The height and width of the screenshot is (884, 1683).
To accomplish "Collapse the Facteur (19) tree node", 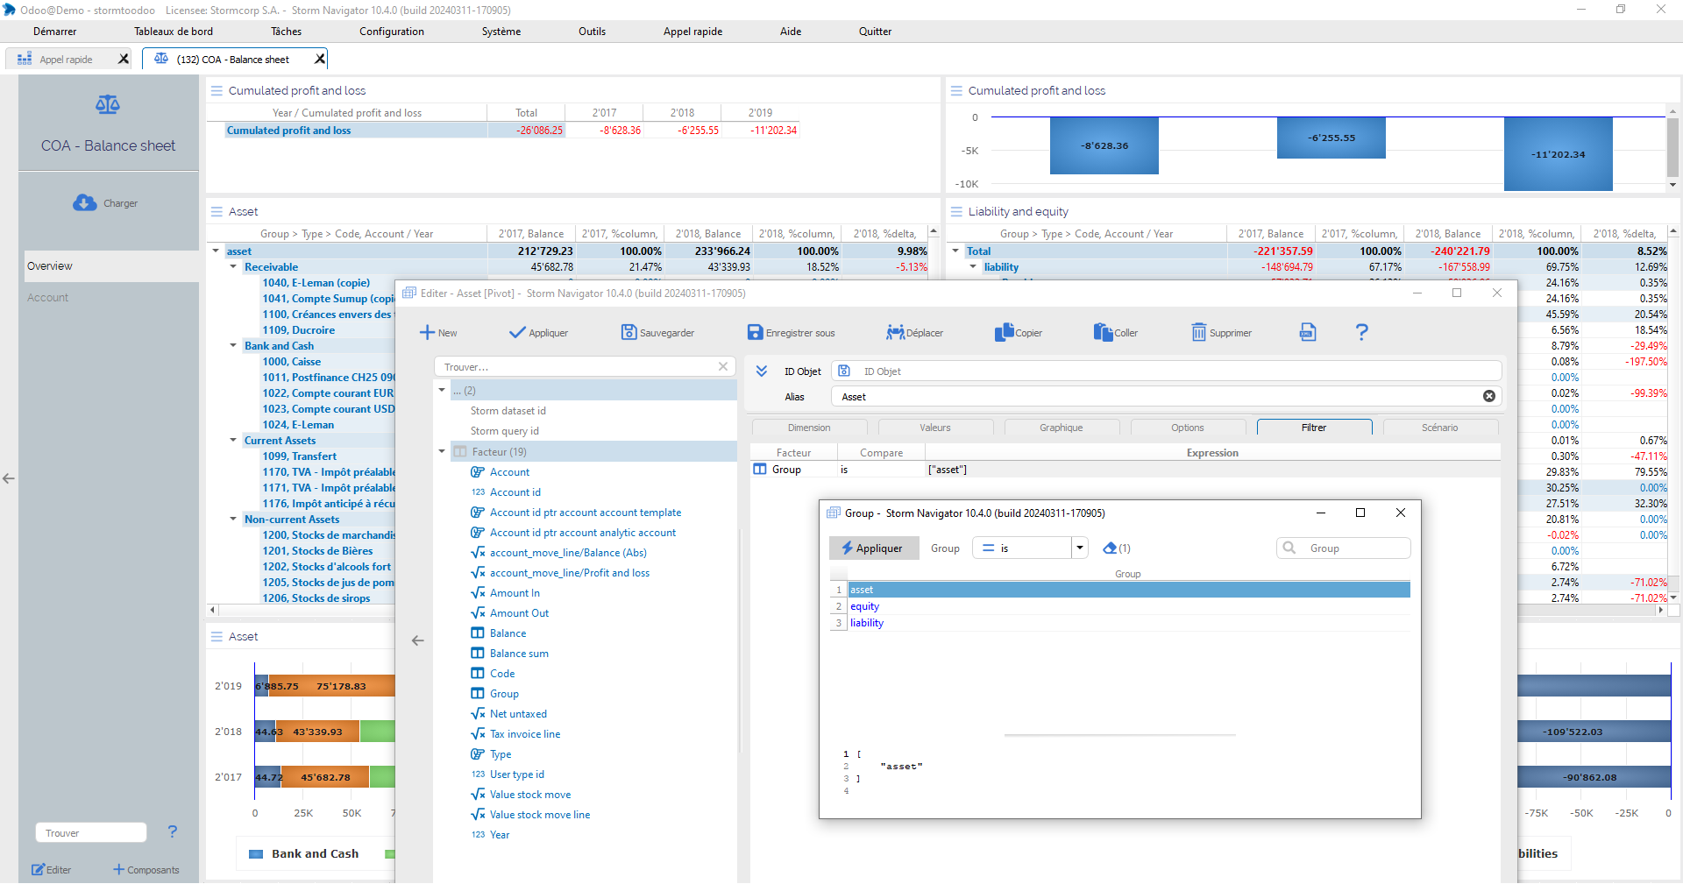I will coord(442,452).
